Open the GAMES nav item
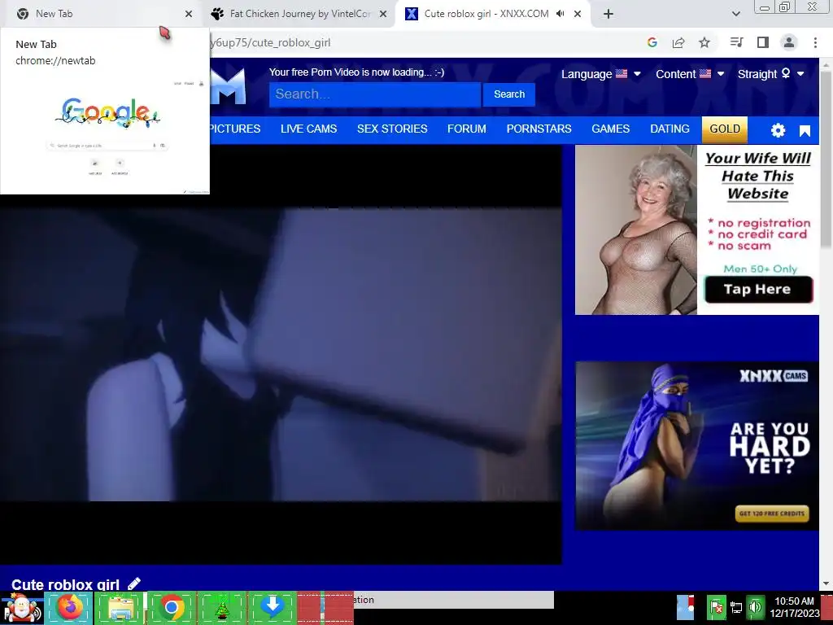This screenshot has width=833, height=625. pos(610,129)
